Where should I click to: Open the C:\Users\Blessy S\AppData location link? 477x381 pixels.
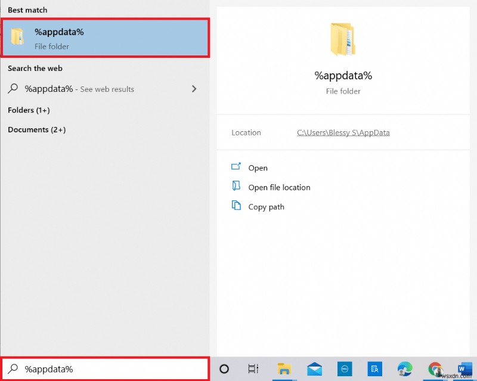(343, 132)
